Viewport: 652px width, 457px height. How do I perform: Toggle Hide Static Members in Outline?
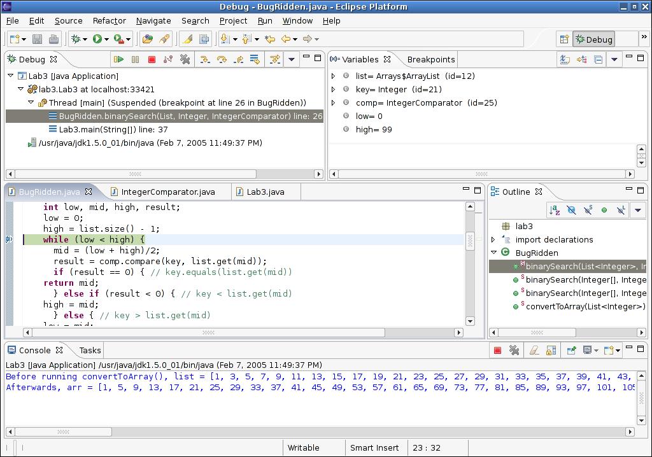pyautogui.click(x=588, y=211)
